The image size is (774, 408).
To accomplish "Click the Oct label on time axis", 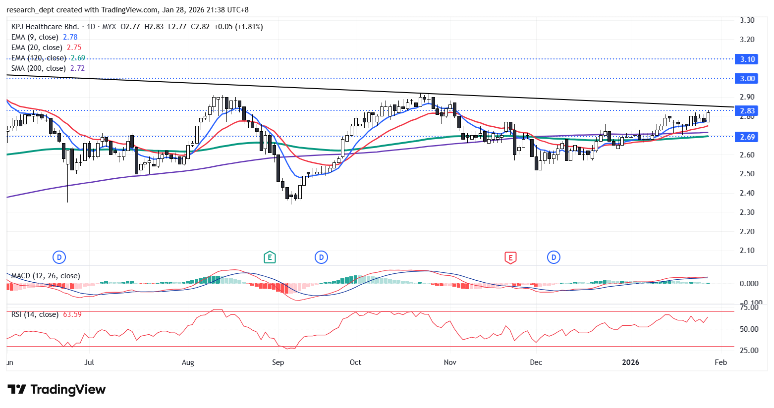I will click(x=355, y=362).
